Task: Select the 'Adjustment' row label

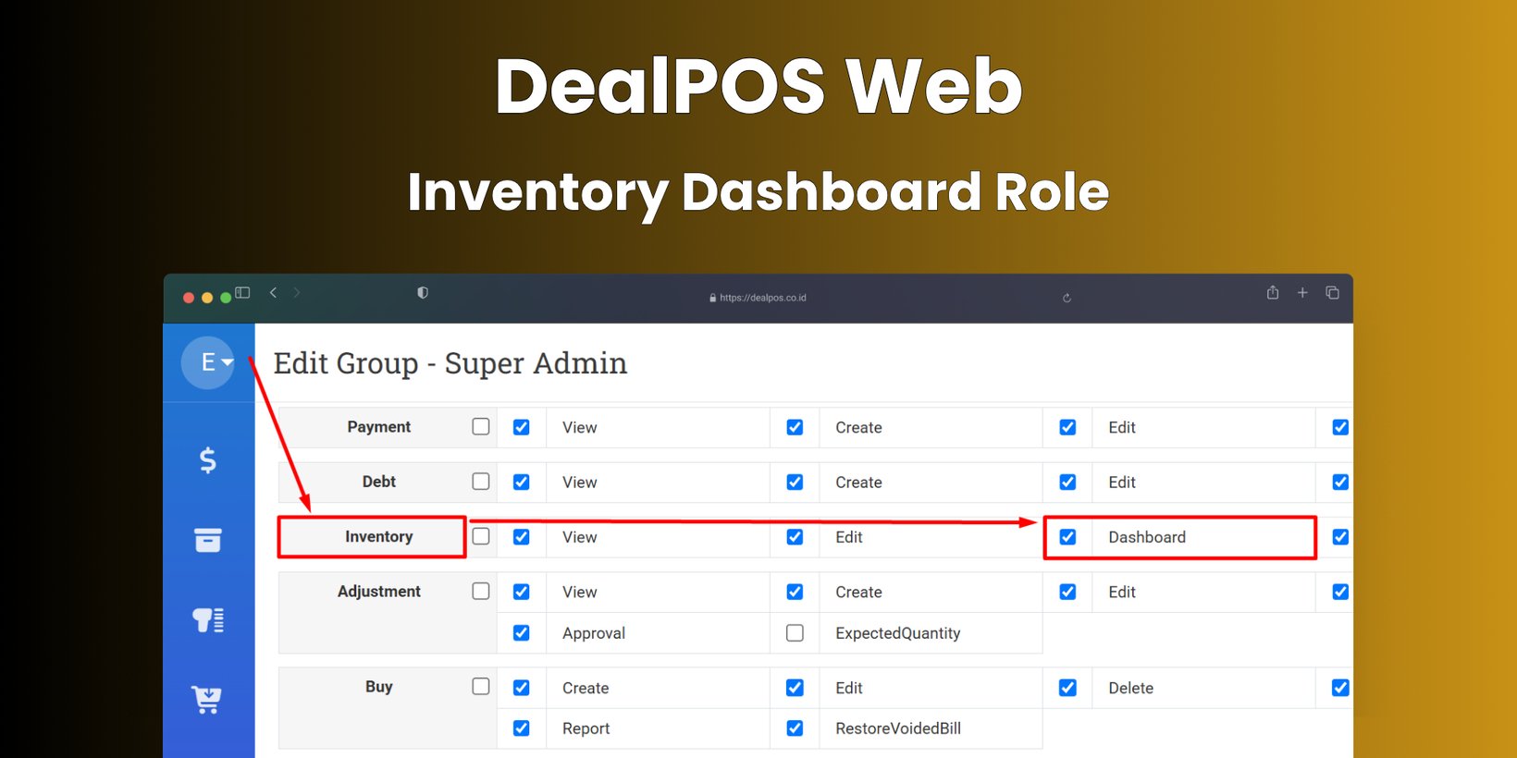Action: pyautogui.click(x=379, y=592)
